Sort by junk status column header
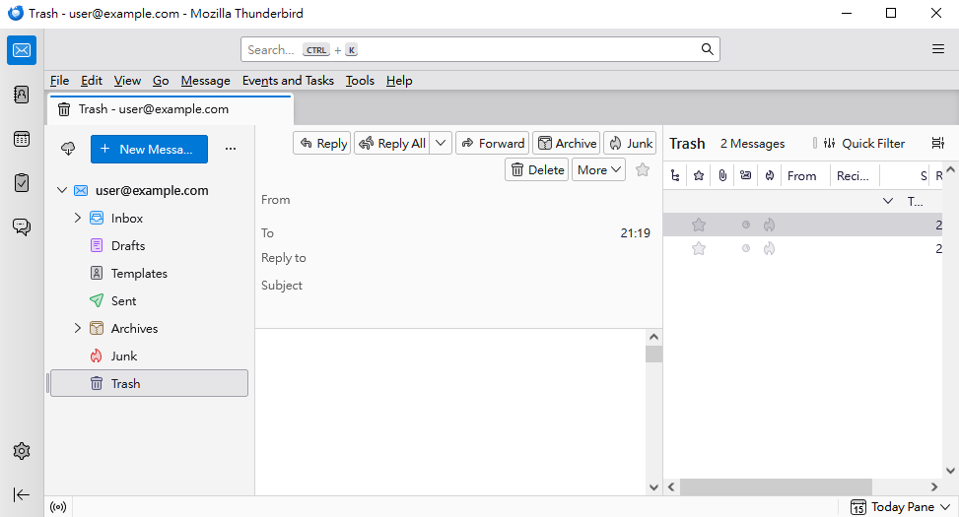 (x=770, y=176)
